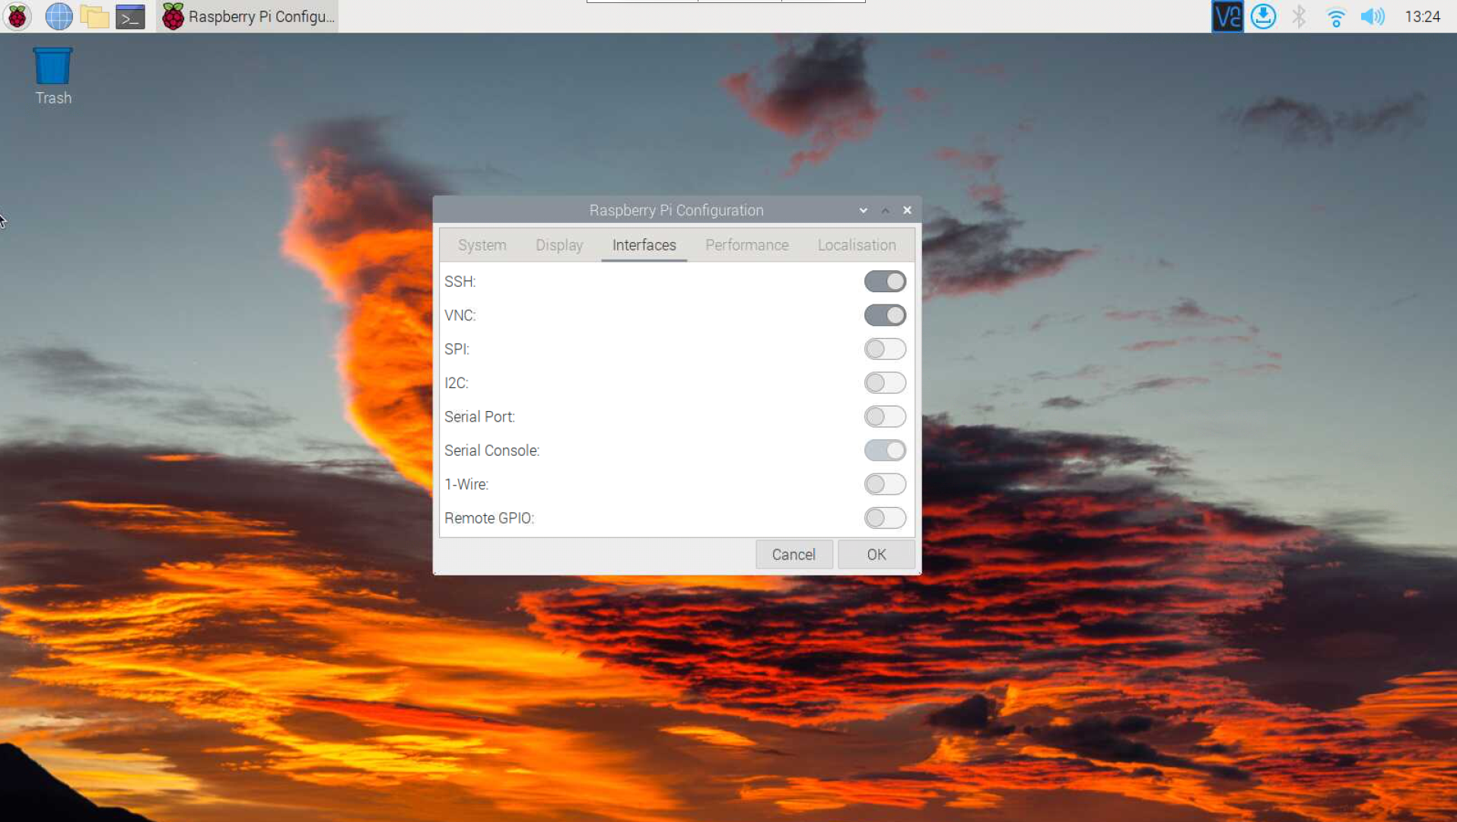The width and height of the screenshot is (1457, 822).
Task: Open the File Manager folder icon
Action: (x=95, y=16)
